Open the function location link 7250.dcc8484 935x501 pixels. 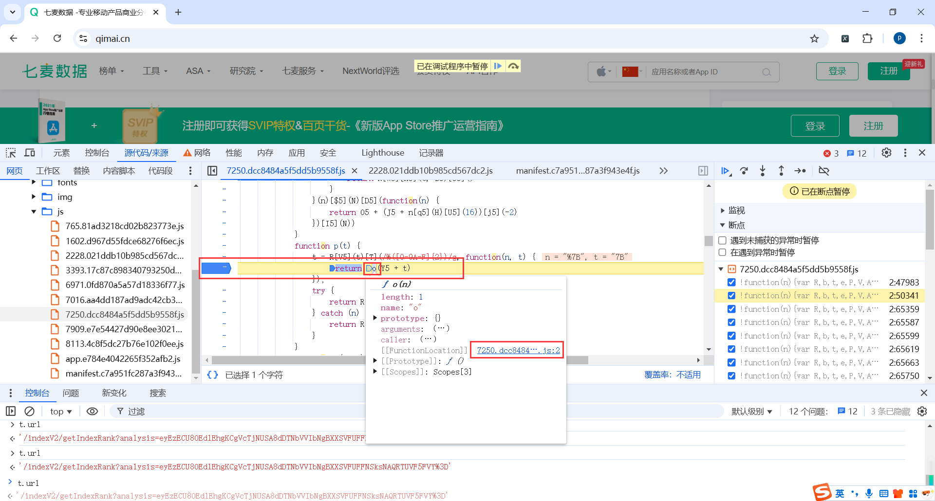[x=518, y=350]
